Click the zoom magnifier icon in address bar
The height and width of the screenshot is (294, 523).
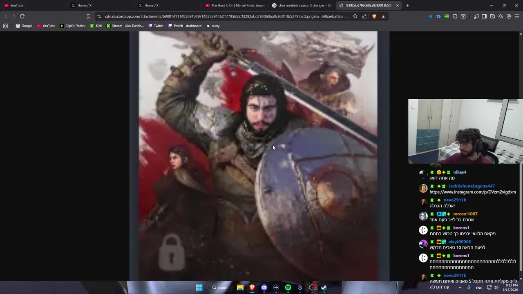(355, 16)
